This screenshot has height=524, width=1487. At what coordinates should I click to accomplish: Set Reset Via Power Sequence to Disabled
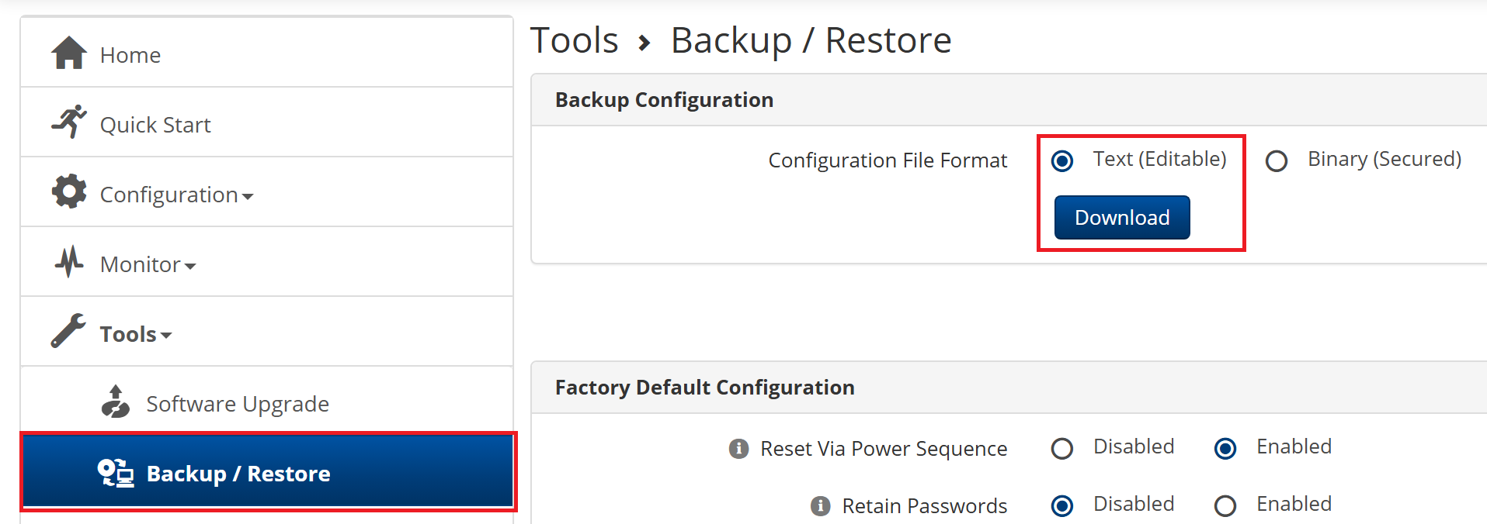point(1062,449)
